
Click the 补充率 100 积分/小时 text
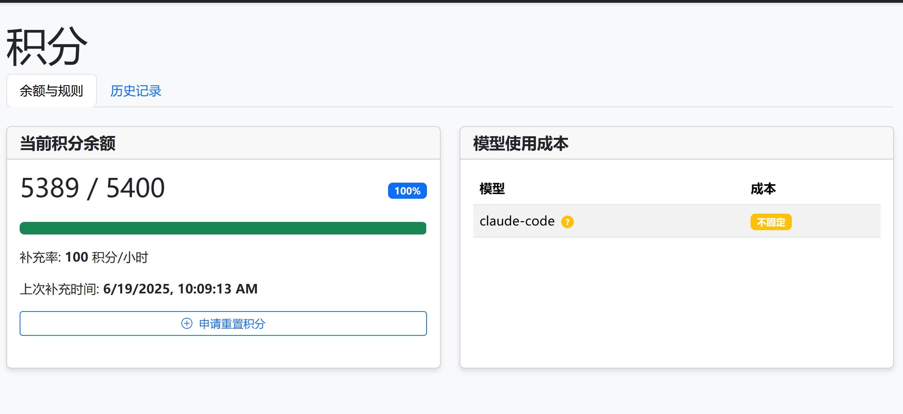[84, 257]
